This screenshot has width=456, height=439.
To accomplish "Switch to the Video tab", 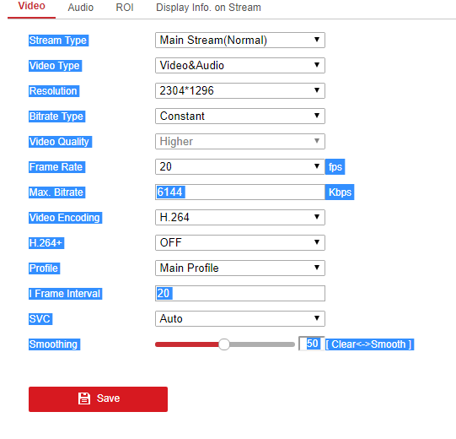I will pos(31,7).
